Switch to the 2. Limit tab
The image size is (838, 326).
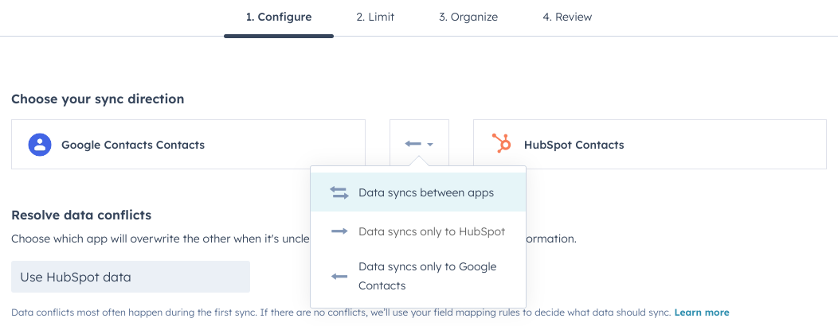click(375, 17)
